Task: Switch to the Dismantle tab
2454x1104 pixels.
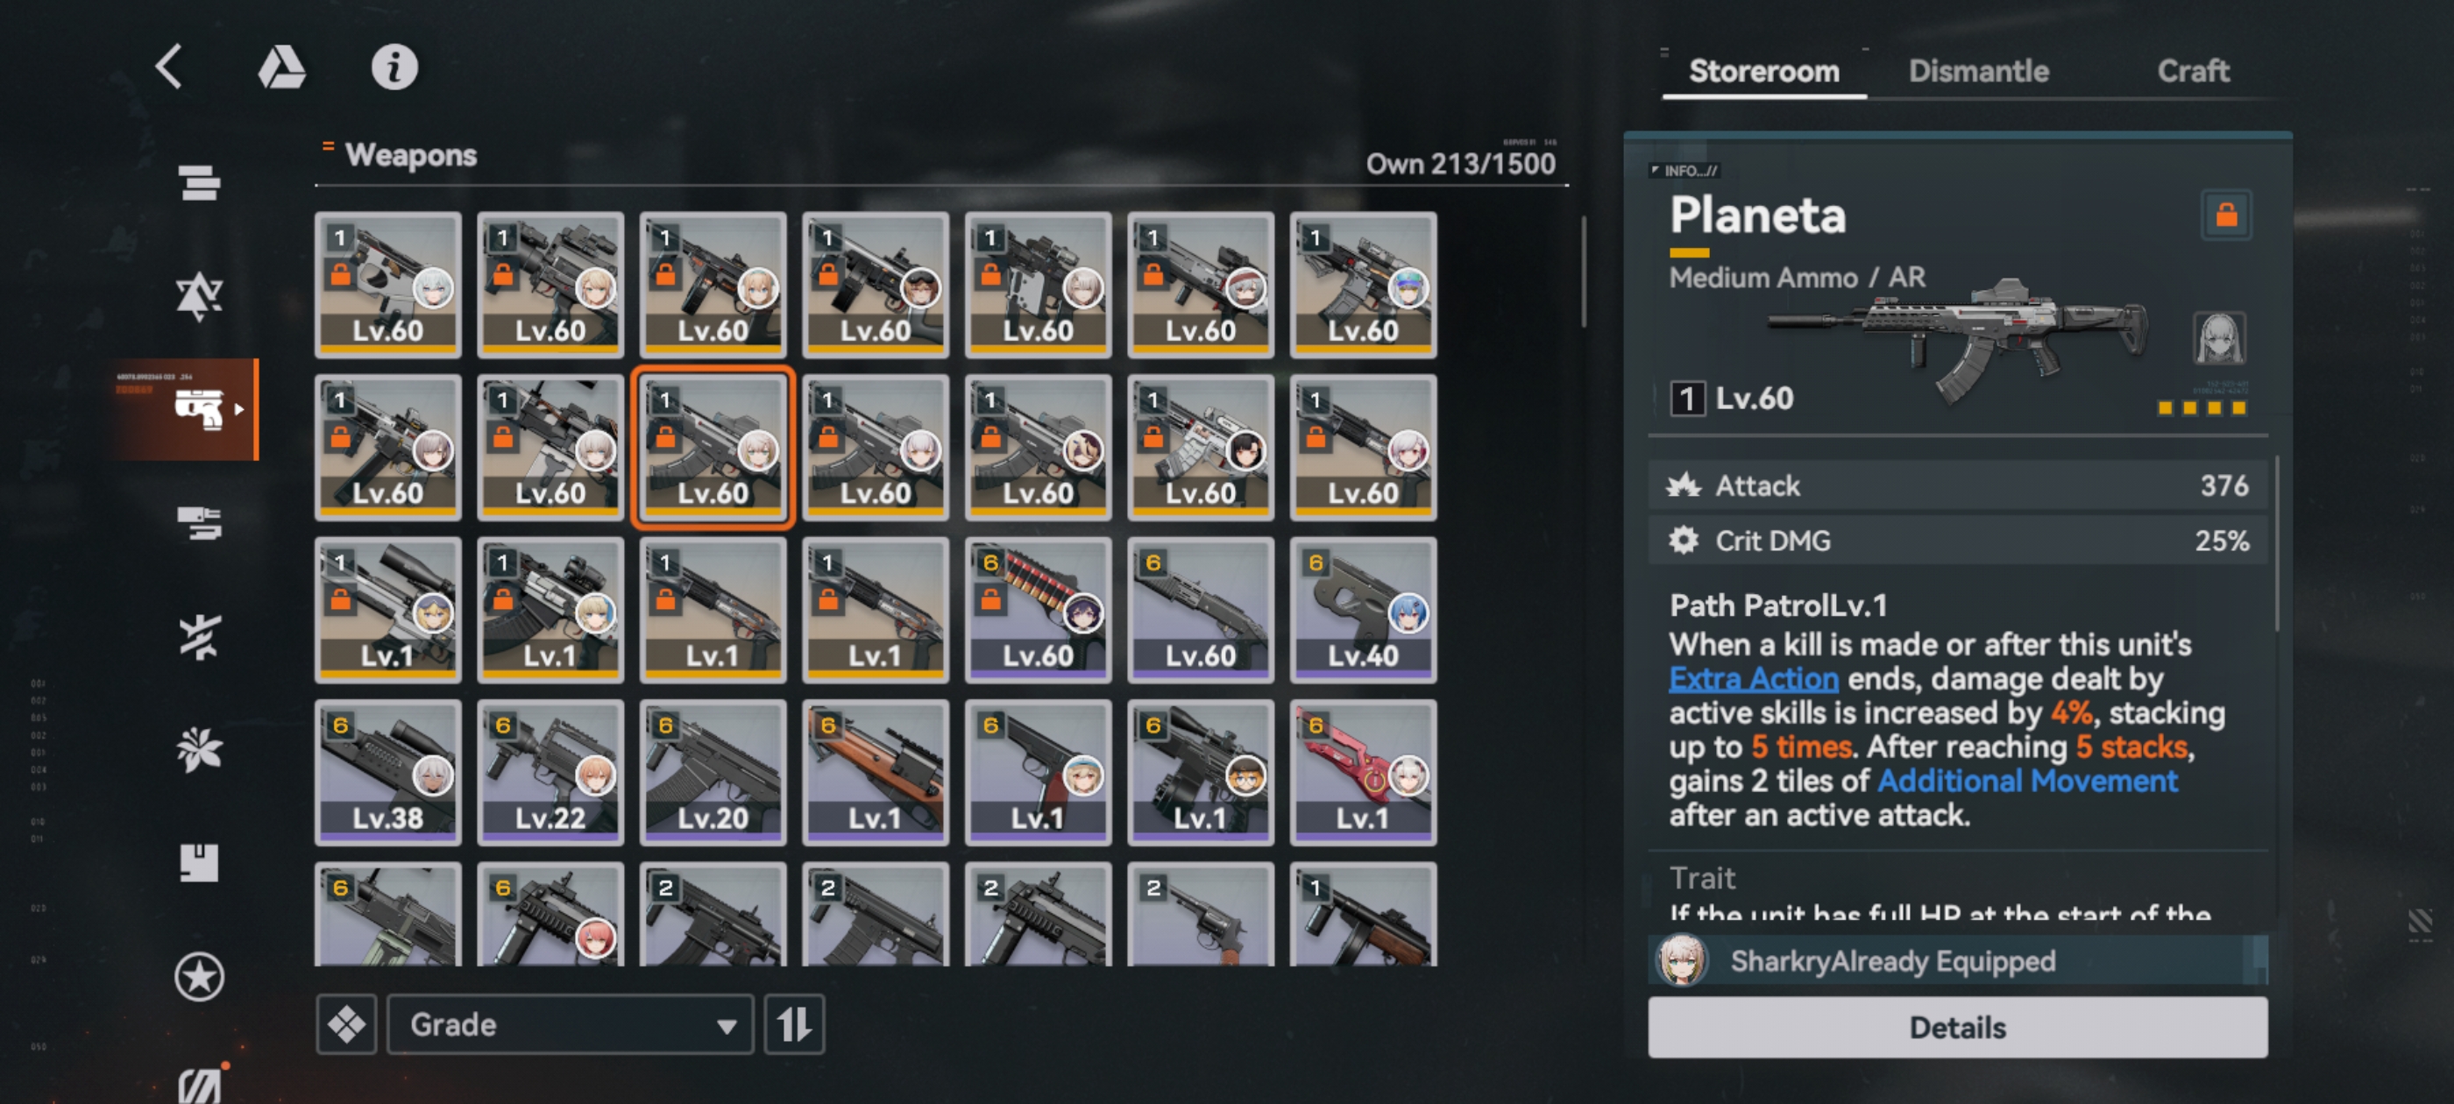Action: click(x=1978, y=72)
